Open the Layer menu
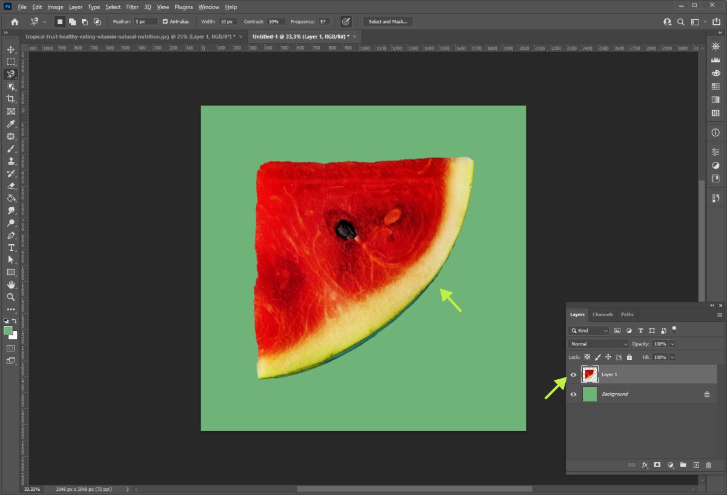 tap(76, 7)
